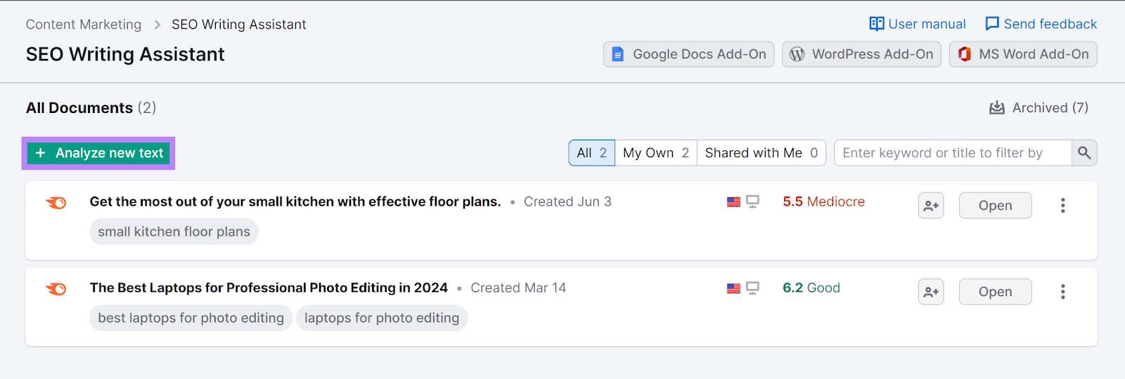The height and width of the screenshot is (379, 1125).
Task: Click the US flag icon in laptops row
Action: 733,288
